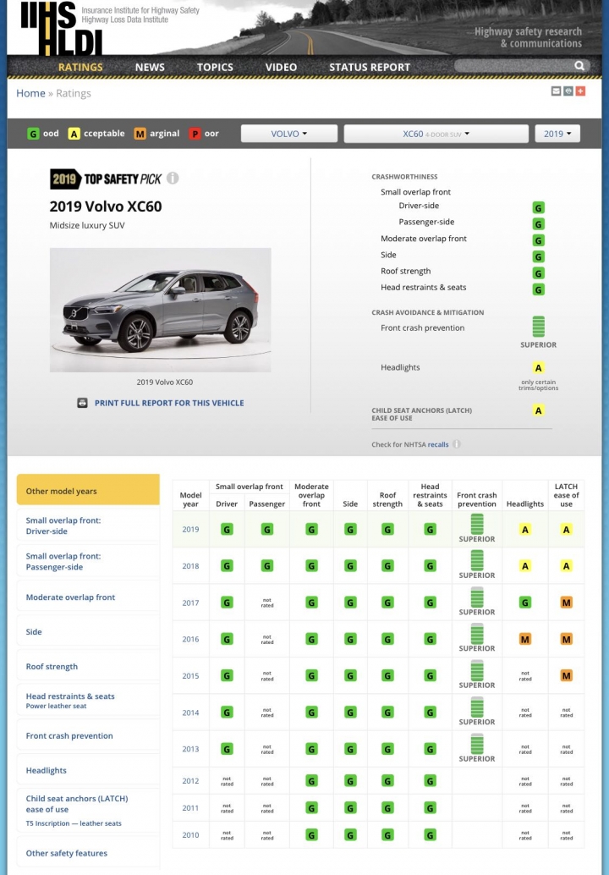Image resolution: width=609 pixels, height=875 pixels.
Task: Click 2017 Headlights Good rating icon
Action: 524,603
